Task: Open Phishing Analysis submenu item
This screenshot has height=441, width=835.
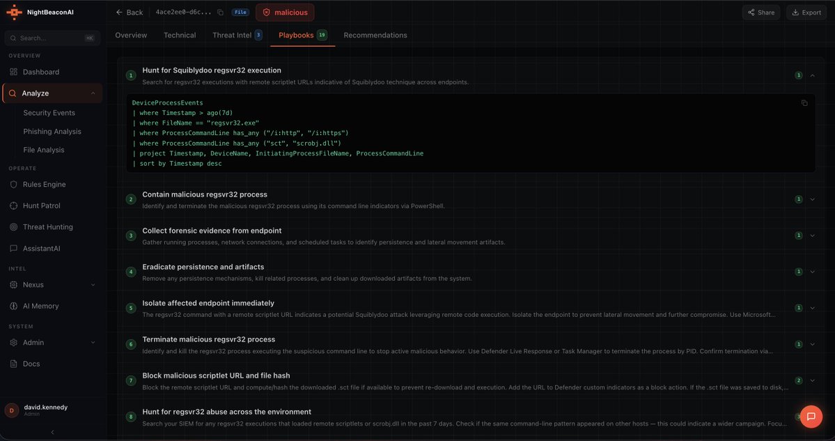Action: (x=52, y=132)
